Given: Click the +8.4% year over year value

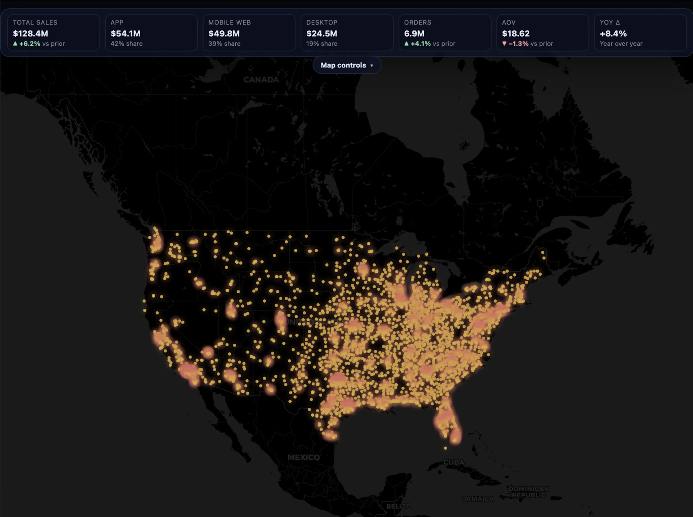Looking at the screenshot, I should (x=613, y=33).
